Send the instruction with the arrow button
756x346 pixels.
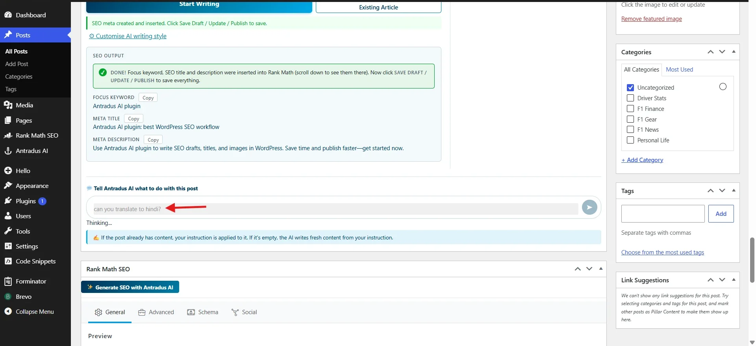589,207
